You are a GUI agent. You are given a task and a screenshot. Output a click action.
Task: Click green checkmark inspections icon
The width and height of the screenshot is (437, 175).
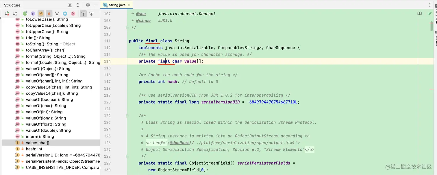(x=429, y=14)
